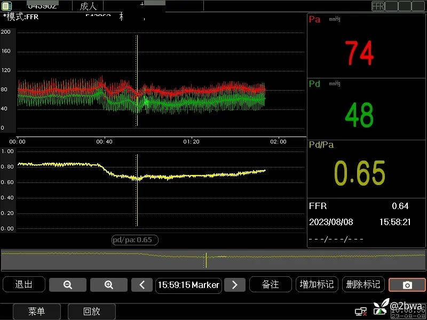Screen dimensions: 427x320
Task: Open the 菜单 menu
Action: 37,311
